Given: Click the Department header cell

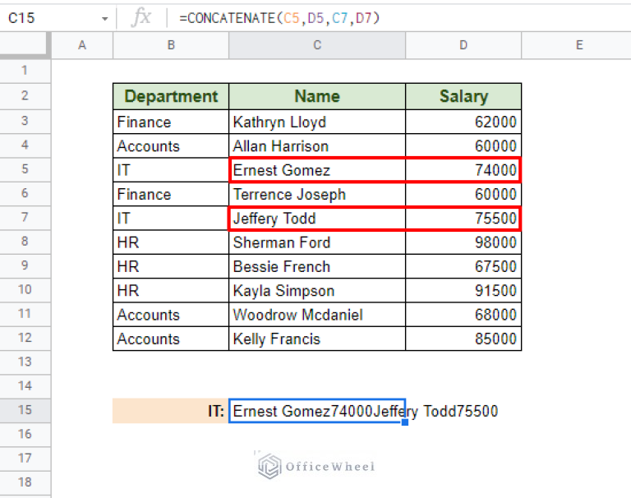Looking at the screenshot, I should coord(171,97).
